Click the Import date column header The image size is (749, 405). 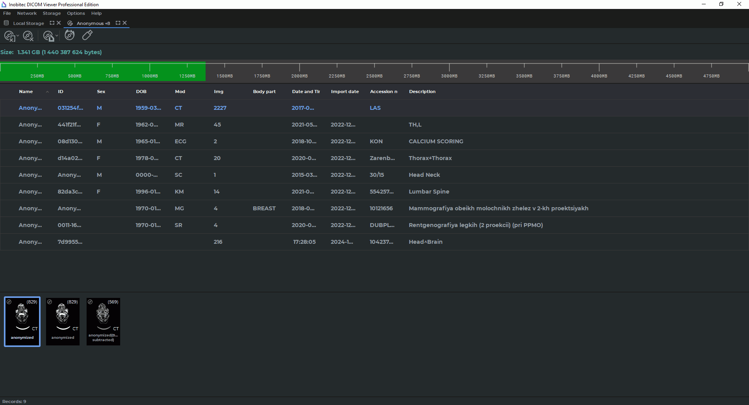coord(345,92)
